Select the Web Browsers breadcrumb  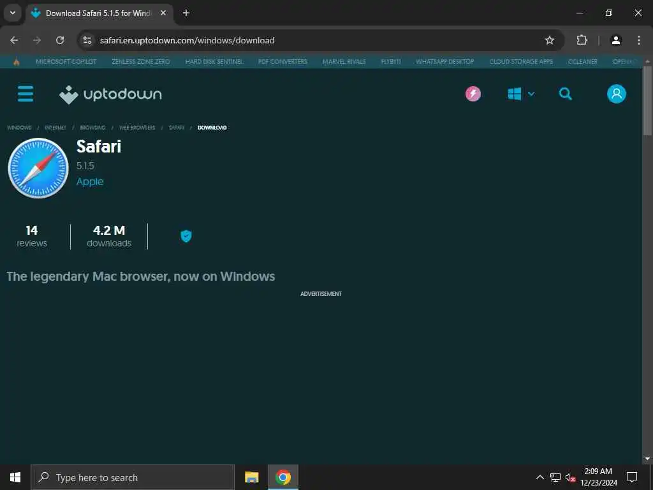click(x=137, y=128)
